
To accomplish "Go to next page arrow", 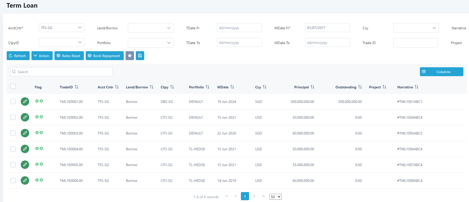I will 254,196.
